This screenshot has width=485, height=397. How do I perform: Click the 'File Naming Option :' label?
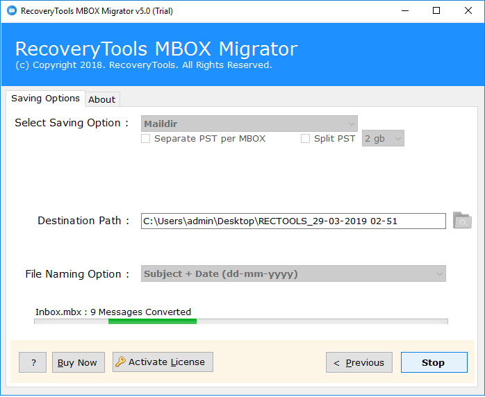(77, 274)
